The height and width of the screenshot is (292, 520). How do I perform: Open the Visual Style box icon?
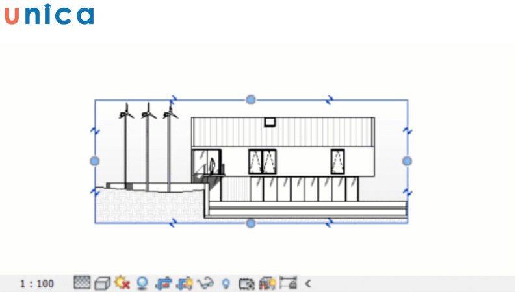point(102,284)
